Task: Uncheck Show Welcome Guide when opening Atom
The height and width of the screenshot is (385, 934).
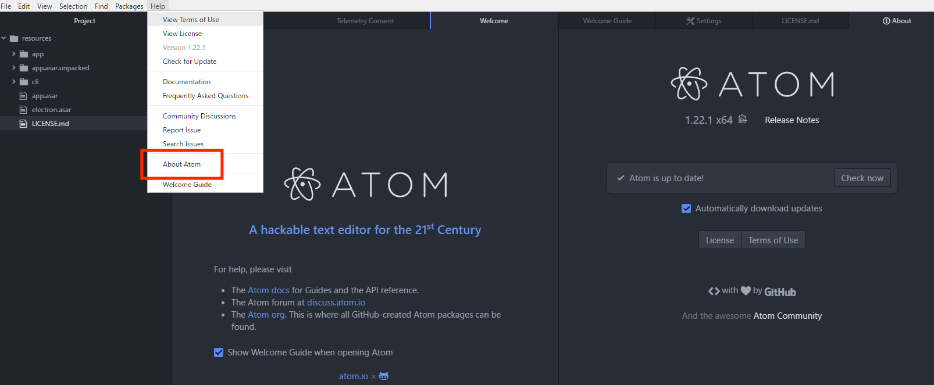Action: point(219,352)
